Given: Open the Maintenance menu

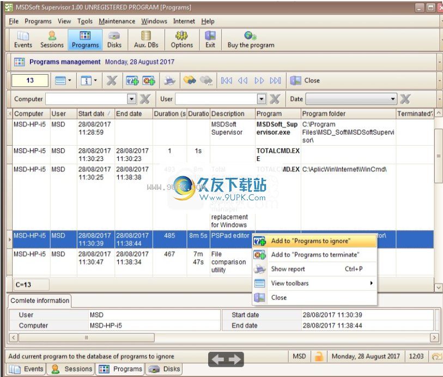Looking at the screenshot, I should point(117,21).
